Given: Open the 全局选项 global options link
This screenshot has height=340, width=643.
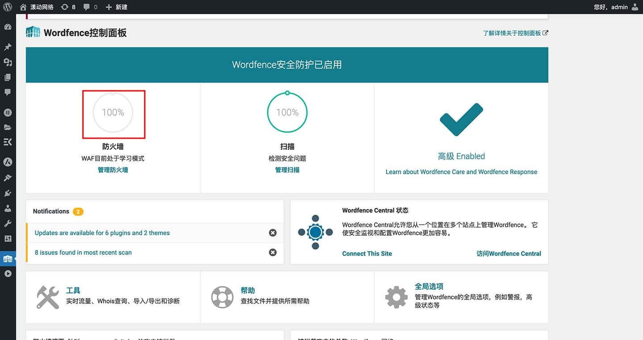Looking at the screenshot, I should (x=429, y=287).
